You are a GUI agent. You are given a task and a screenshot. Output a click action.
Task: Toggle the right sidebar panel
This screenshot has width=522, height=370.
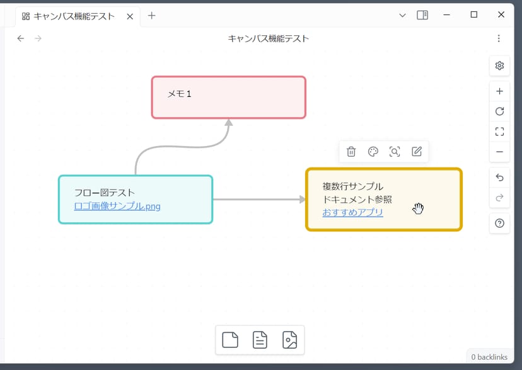pos(422,15)
